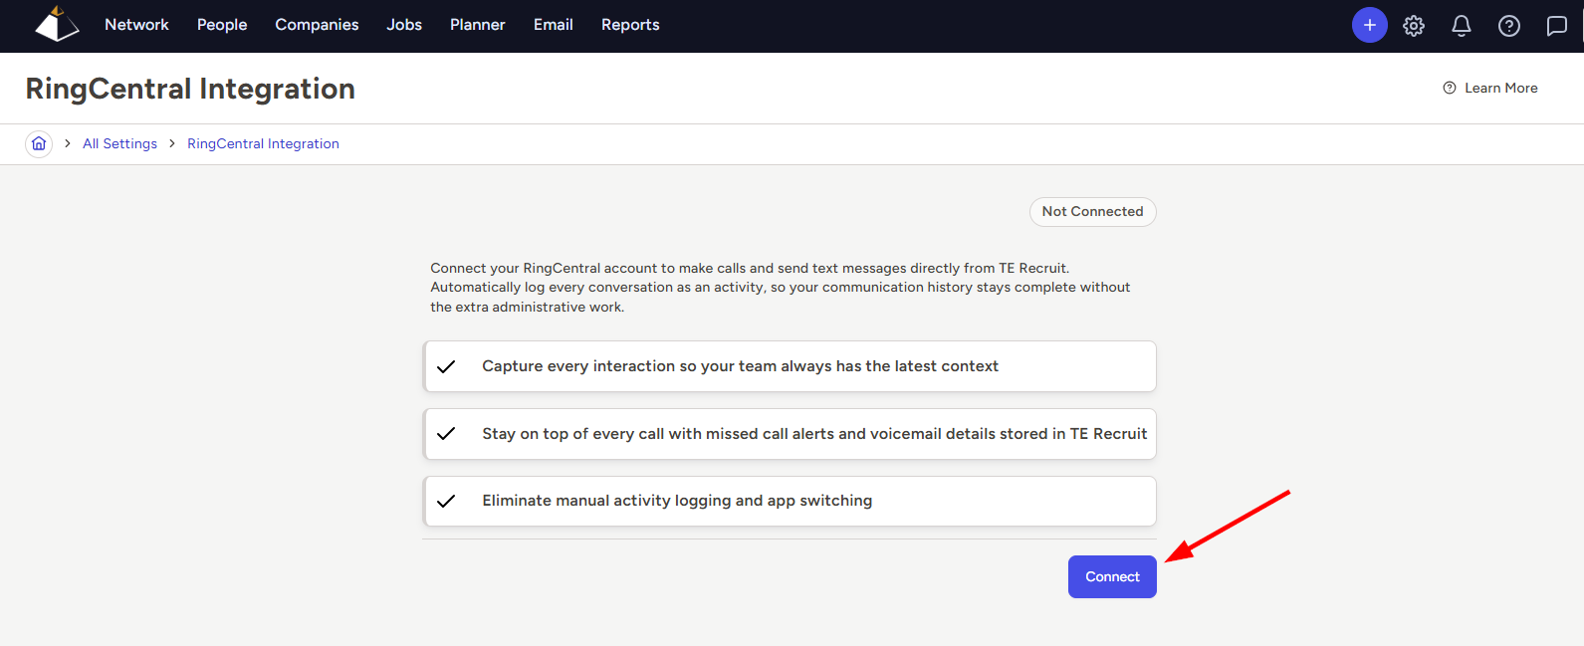Image resolution: width=1584 pixels, height=646 pixels.
Task: Open the Planner menu
Action: [x=478, y=25]
